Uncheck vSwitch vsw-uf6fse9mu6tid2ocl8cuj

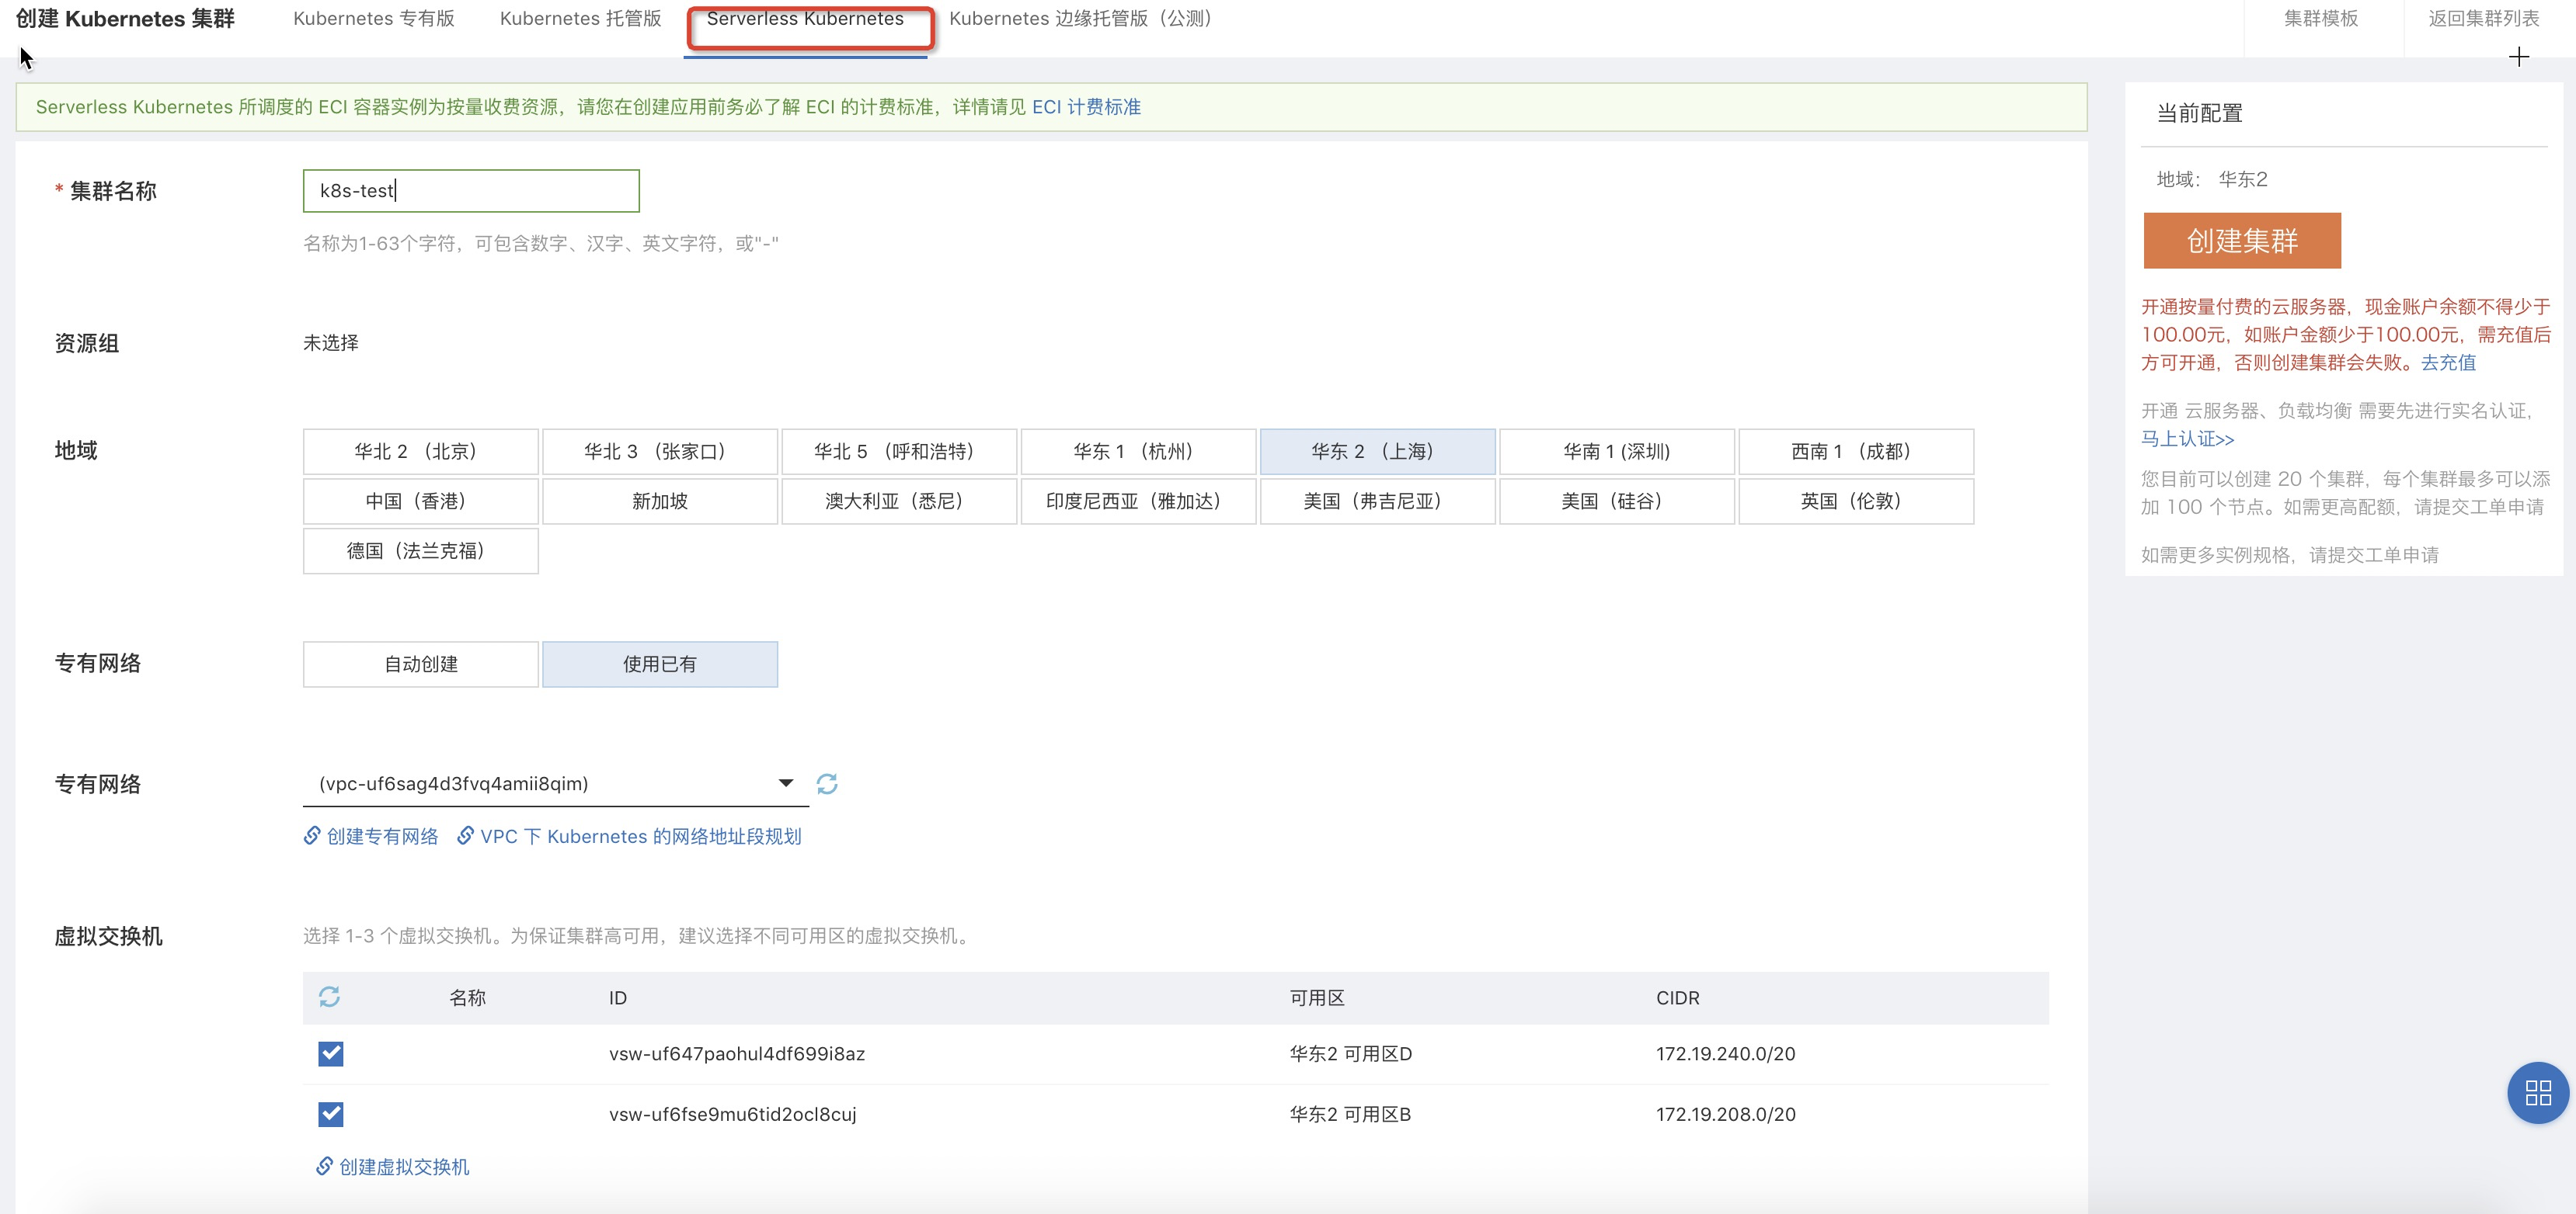pos(330,1114)
